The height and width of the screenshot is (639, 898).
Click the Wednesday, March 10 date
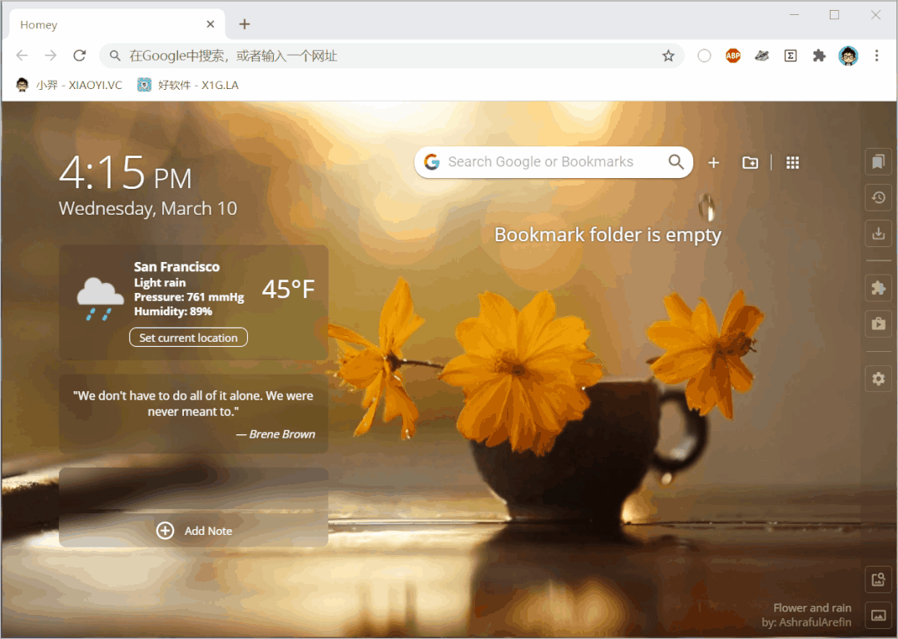[x=148, y=208]
